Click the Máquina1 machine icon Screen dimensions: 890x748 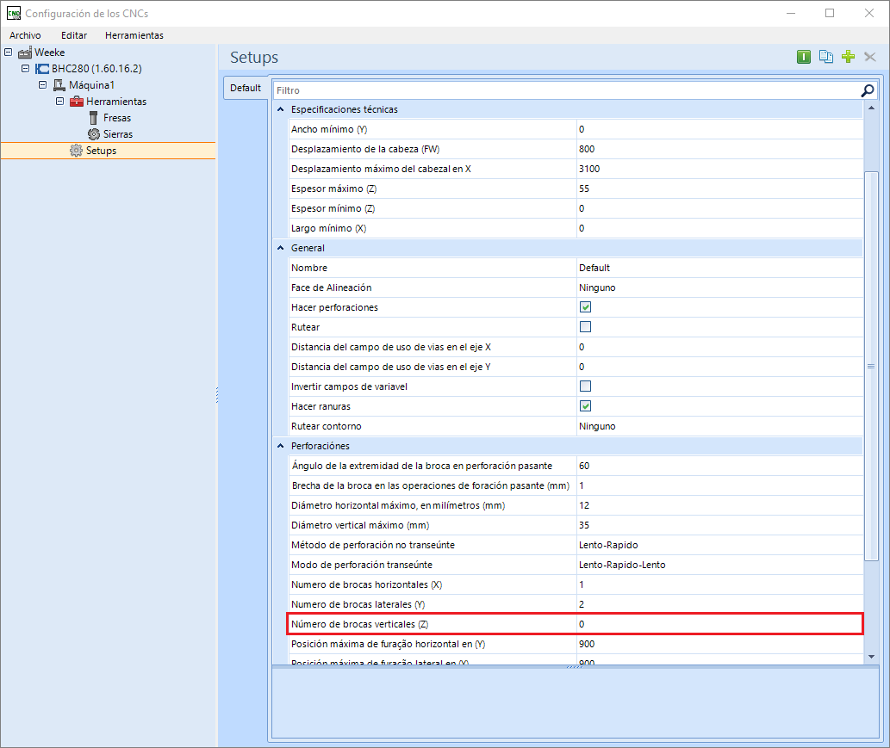[59, 85]
